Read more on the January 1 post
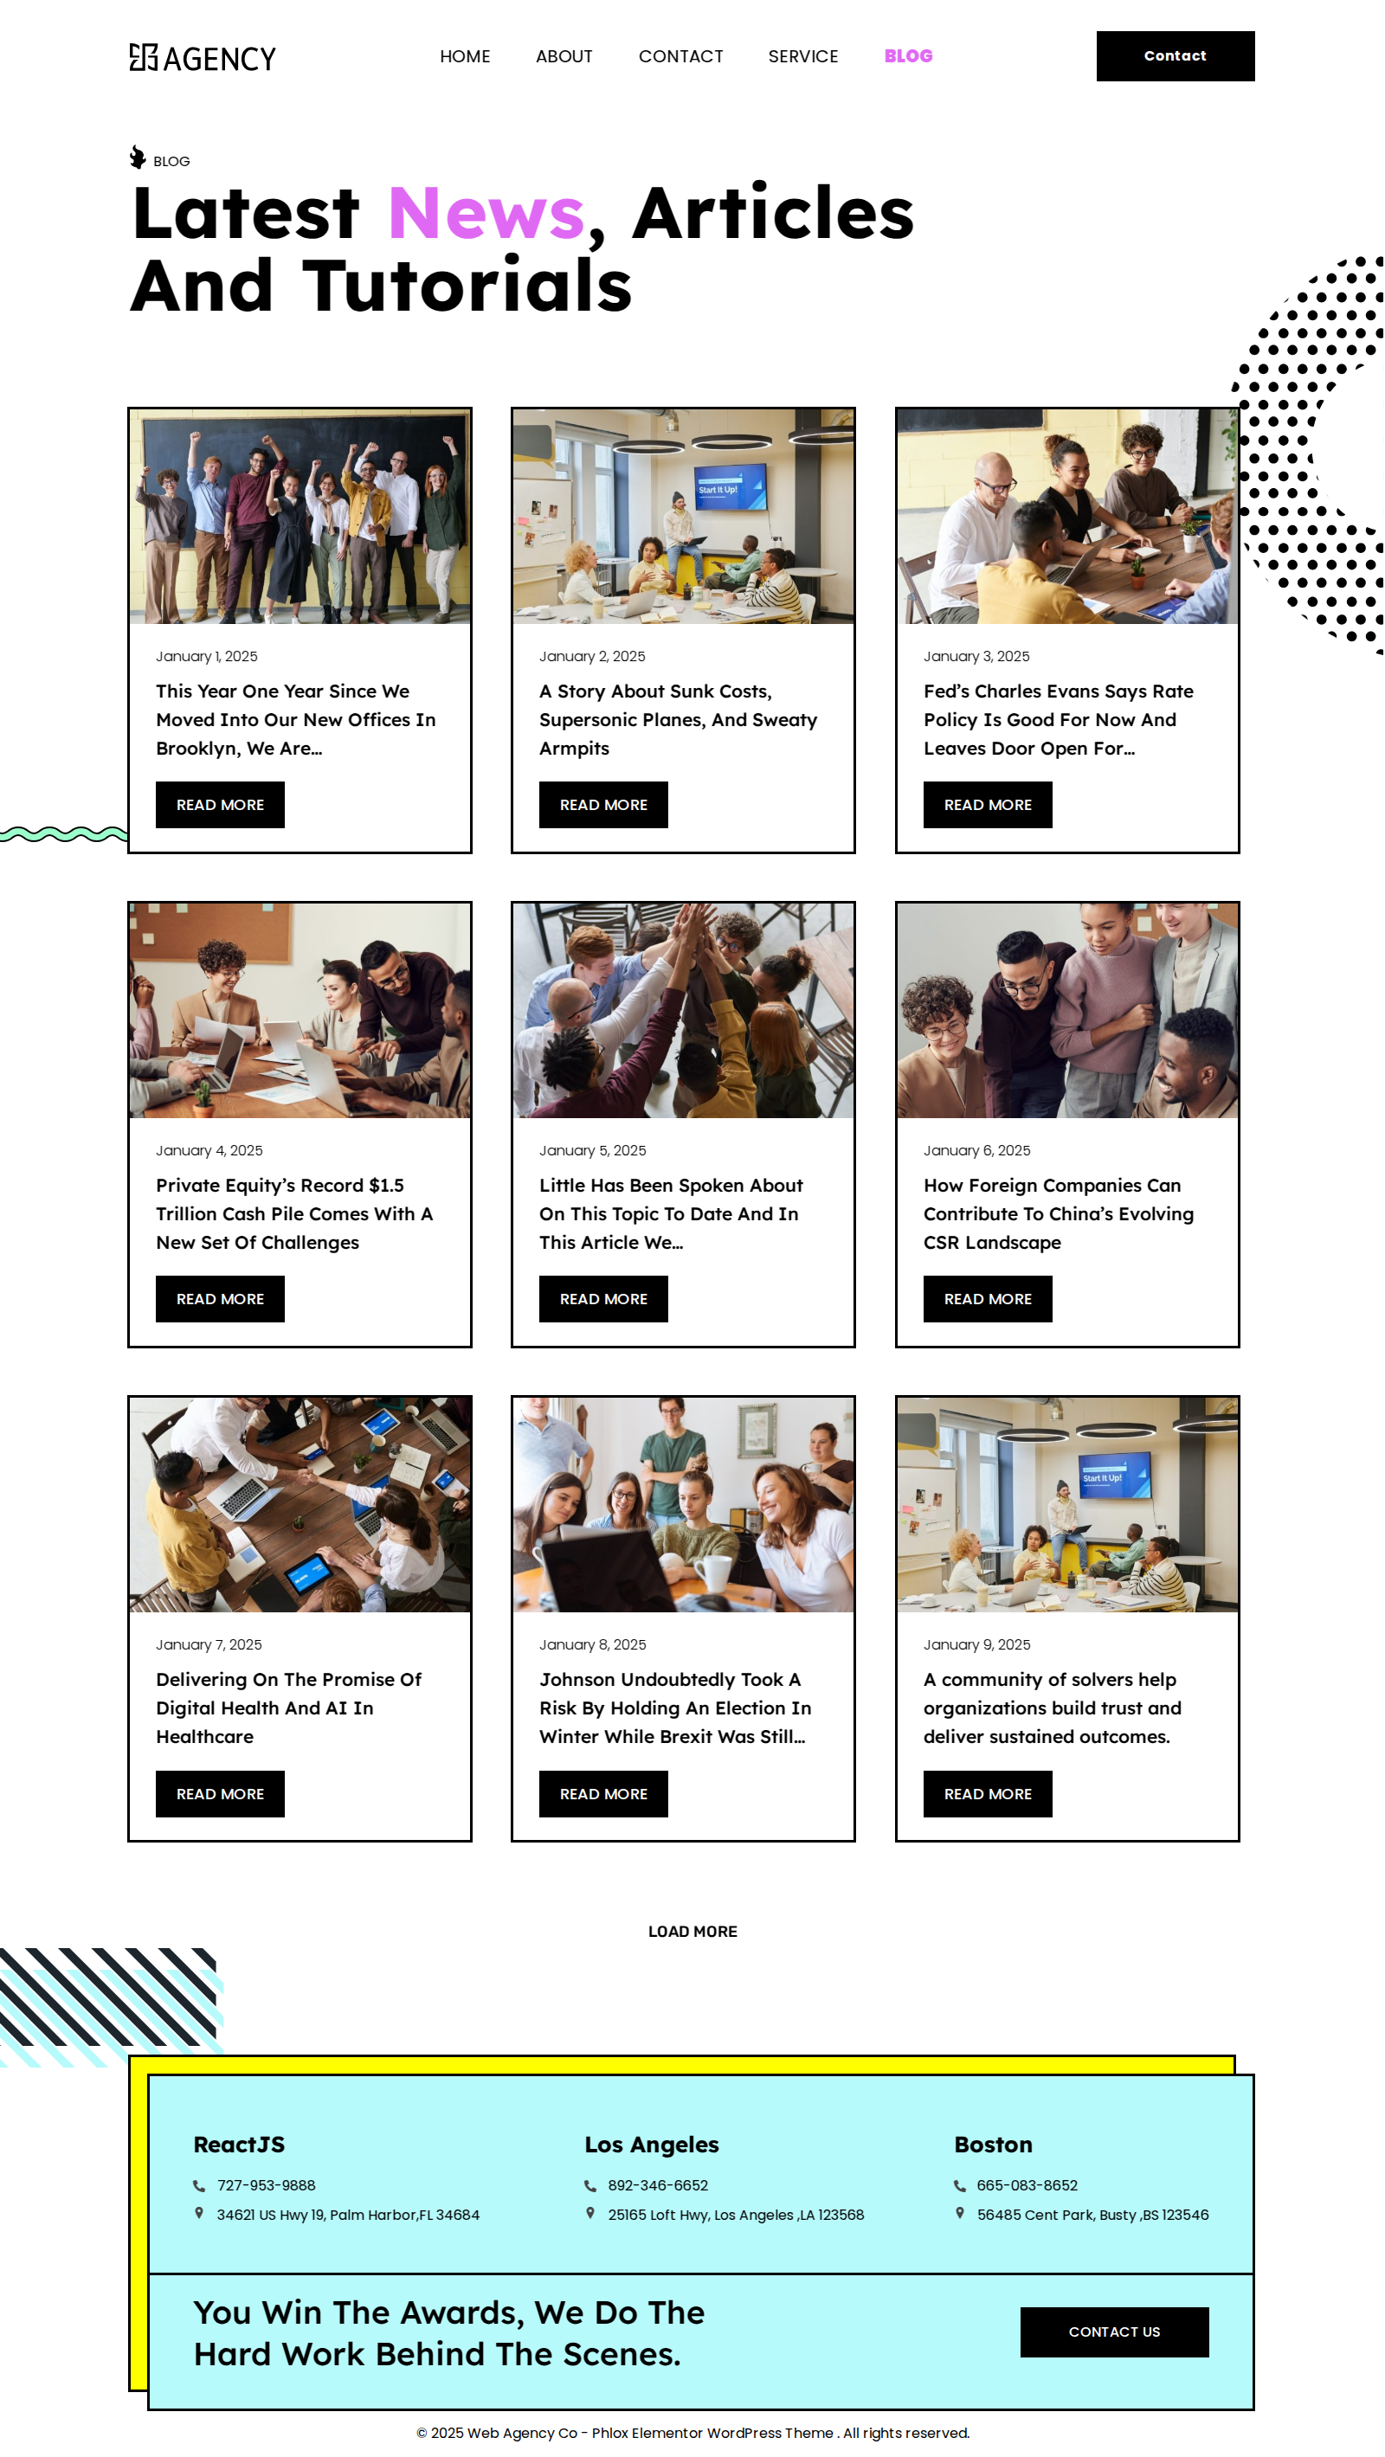The image size is (1385, 2457). coord(221,805)
